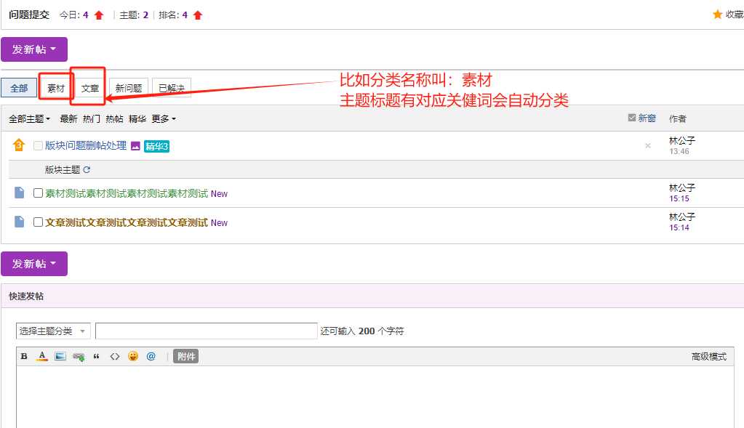Screen dimensions: 744x428
Task: Open thread 素材测试素材测试素材测试素材测试
Action: coord(127,193)
